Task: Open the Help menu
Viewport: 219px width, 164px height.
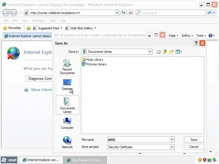Action: (63, 20)
